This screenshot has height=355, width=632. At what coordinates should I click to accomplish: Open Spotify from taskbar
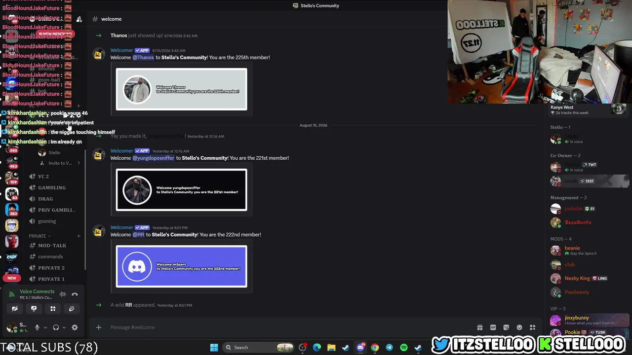coord(403,348)
